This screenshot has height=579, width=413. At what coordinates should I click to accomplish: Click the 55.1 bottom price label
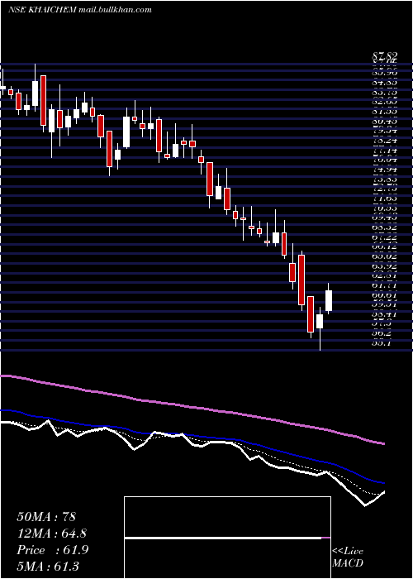[x=383, y=343]
